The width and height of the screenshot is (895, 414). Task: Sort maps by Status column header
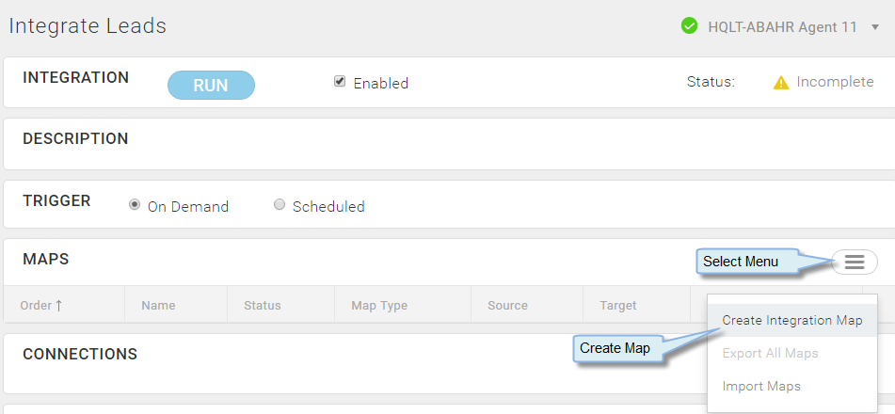coord(262,306)
